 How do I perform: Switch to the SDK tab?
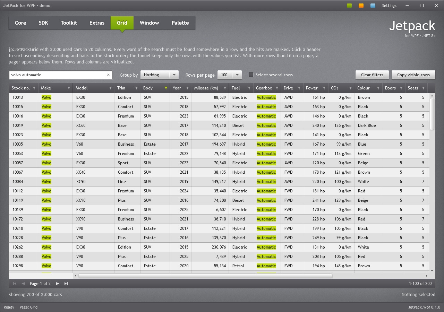pos(43,23)
